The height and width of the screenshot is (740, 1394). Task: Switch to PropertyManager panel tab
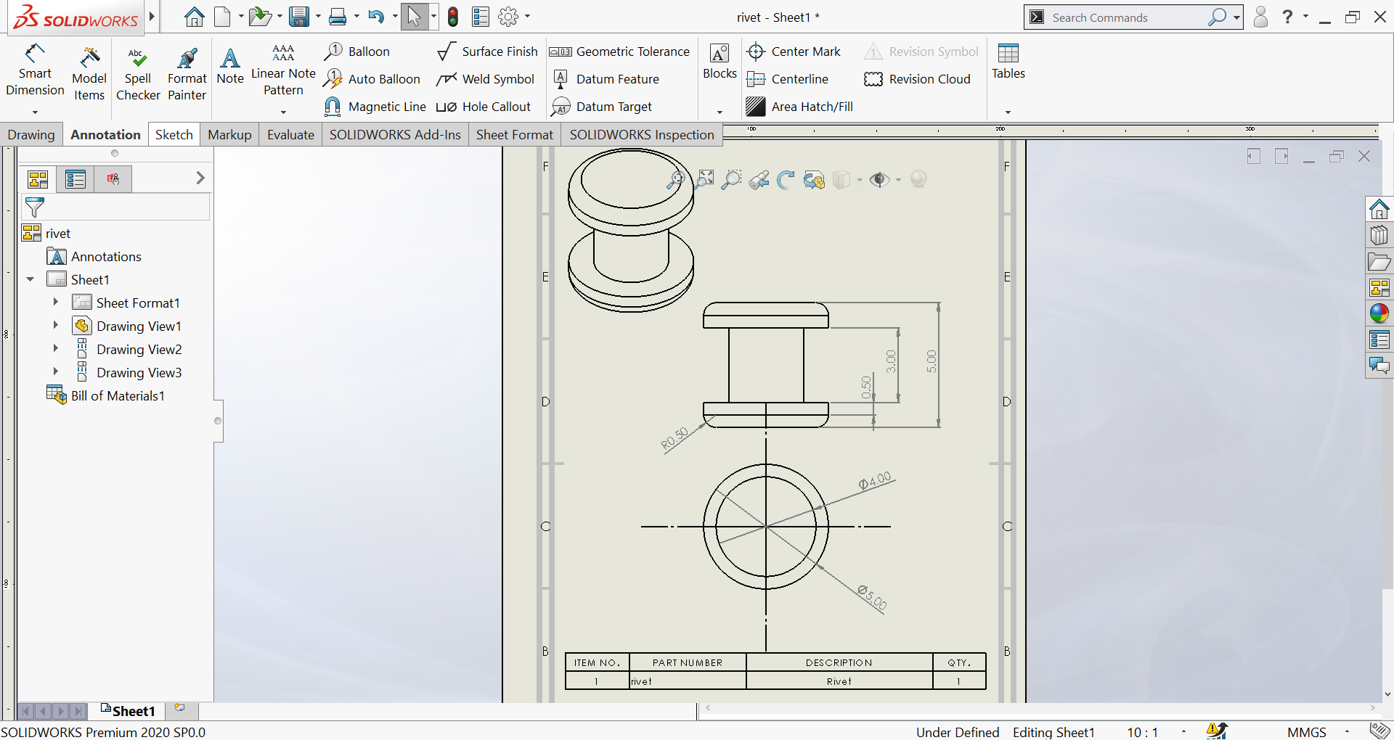tap(76, 178)
